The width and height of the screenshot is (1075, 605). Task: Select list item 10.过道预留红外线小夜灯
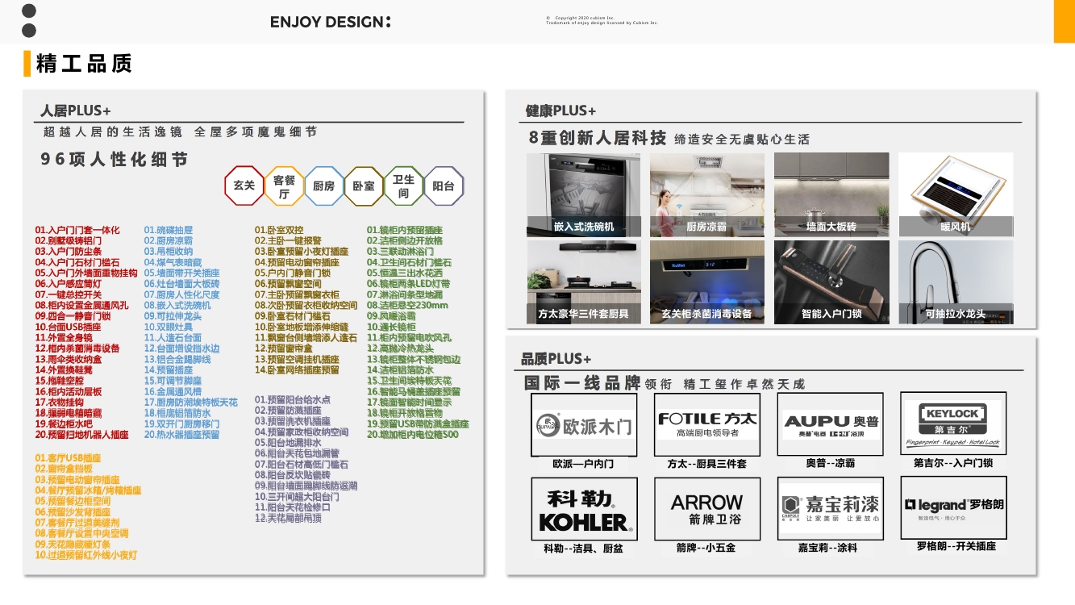(x=85, y=555)
